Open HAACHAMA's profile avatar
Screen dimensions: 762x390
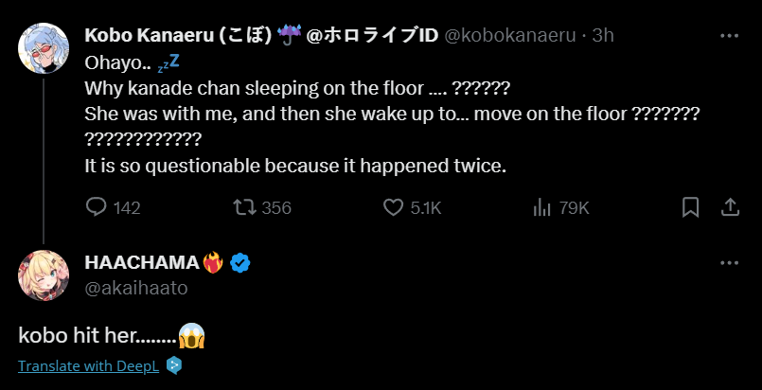click(x=42, y=275)
